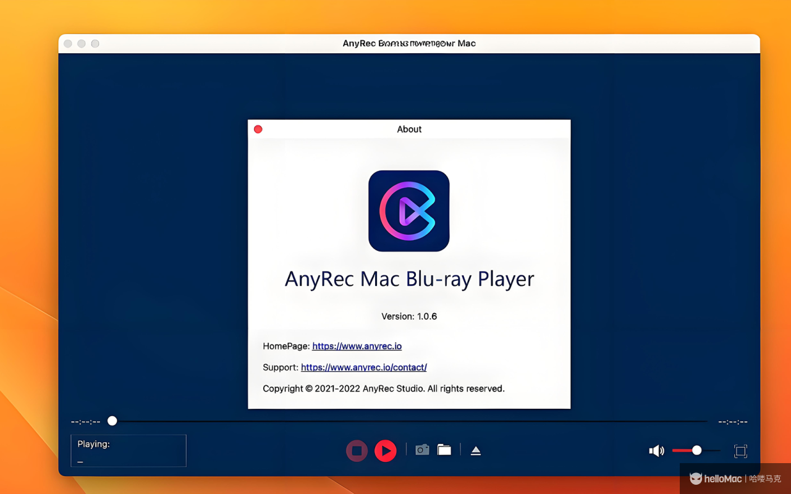Eject the disc using the eject icon
Image resolution: width=791 pixels, height=494 pixels.
point(476,451)
